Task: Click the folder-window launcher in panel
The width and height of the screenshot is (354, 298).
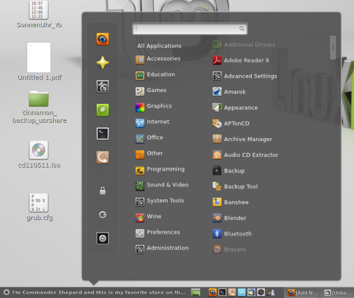Action: (251, 292)
